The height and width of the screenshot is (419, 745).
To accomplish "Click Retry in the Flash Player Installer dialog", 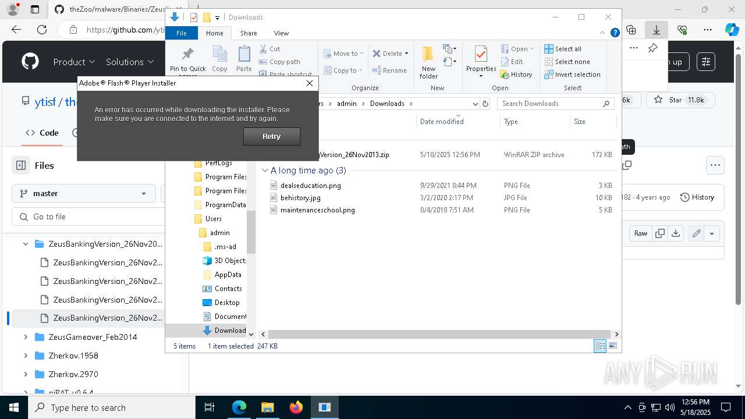I will click(x=272, y=136).
